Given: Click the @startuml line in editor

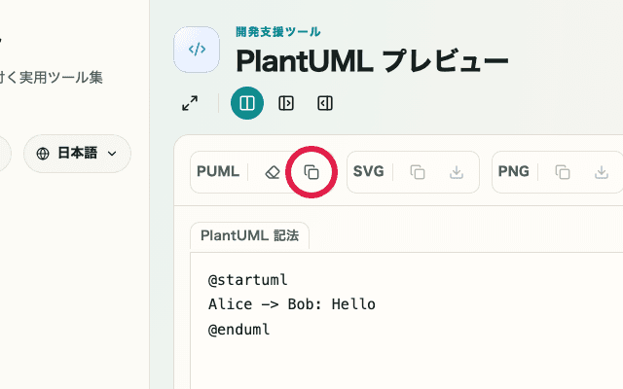Looking at the screenshot, I should 248,280.
